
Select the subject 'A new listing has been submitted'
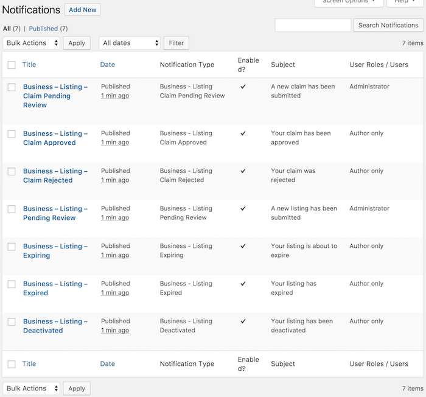[304, 213]
